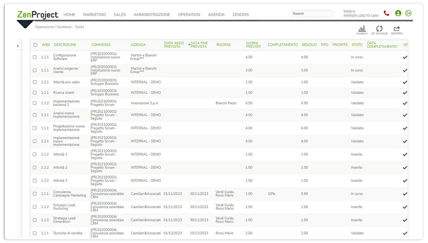Image resolution: width=428 pixels, height=243 pixels.
Task: Open the ZENDMS menu
Action: (241, 14)
